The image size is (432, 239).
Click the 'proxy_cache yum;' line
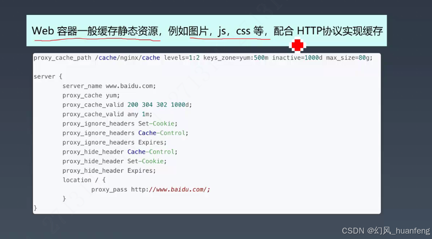point(91,95)
